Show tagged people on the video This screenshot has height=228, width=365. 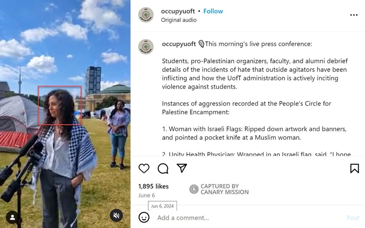click(12, 218)
